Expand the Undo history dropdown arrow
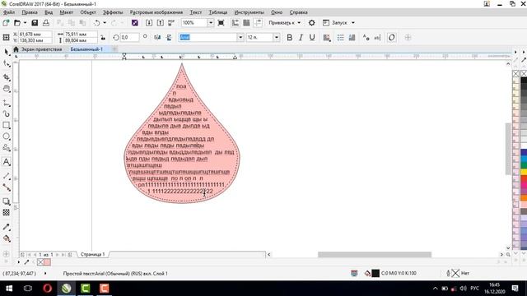The width and height of the screenshot is (527, 296). point(105,23)
